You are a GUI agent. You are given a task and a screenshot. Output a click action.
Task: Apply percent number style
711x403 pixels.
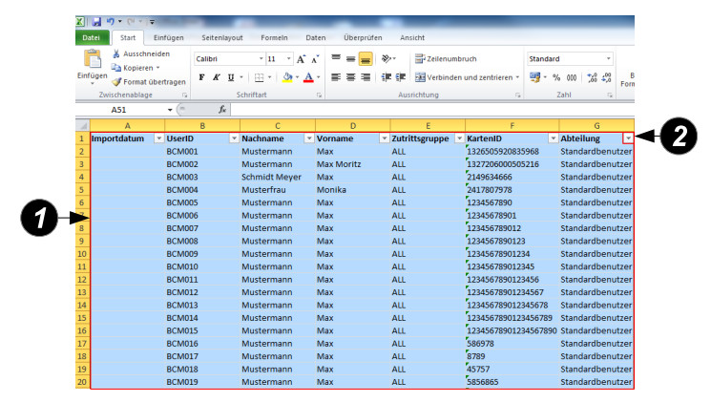pyautogui.click(x=556, y=77)
